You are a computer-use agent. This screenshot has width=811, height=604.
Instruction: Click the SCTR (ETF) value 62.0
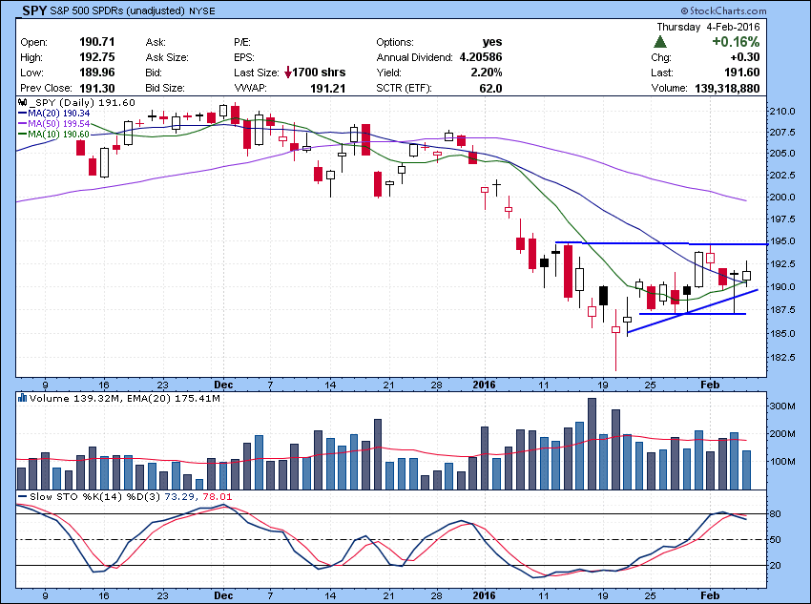tap(490, 88)
